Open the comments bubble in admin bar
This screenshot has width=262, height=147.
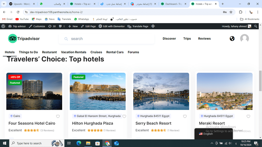click(62, 26)
